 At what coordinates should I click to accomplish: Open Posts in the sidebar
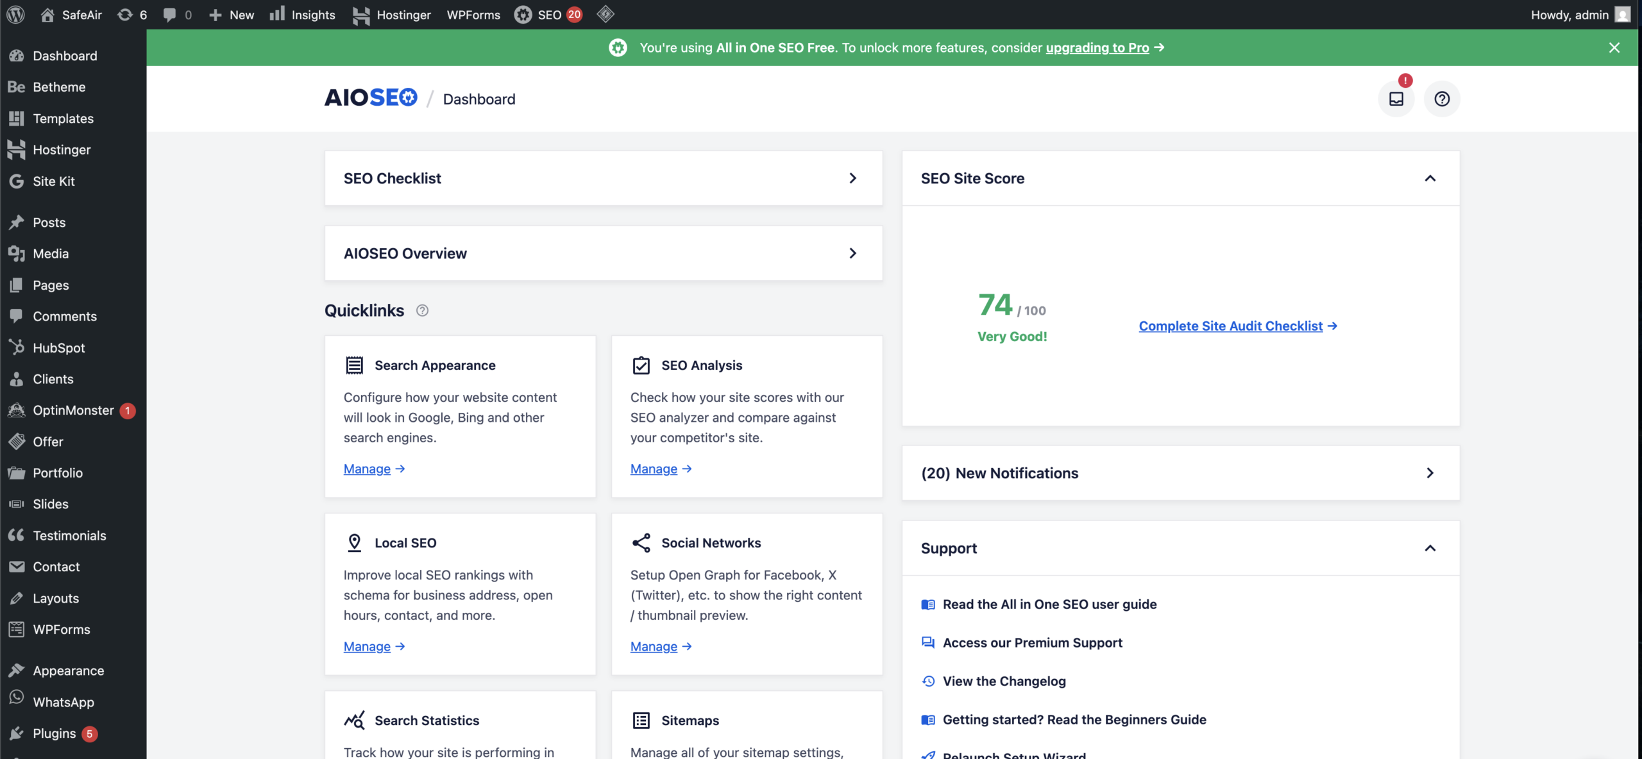click(73, 222)
